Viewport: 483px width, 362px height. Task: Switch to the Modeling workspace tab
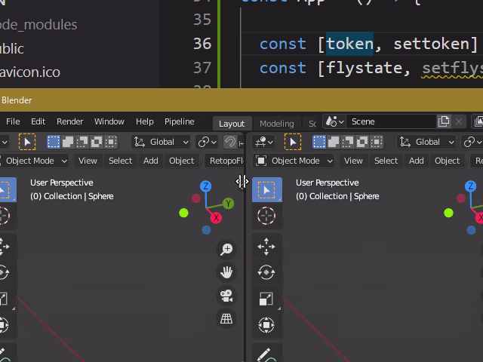click(x=277, y=124)
